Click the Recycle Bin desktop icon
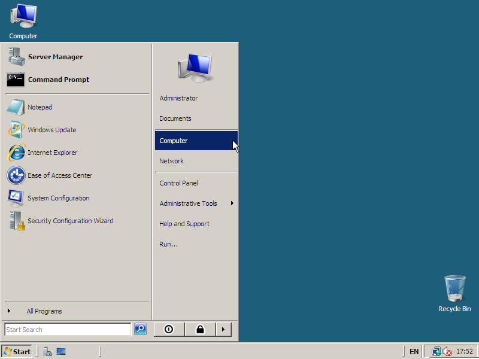The width and height of the screenshot is (479, 359). (x=454, y=293)
